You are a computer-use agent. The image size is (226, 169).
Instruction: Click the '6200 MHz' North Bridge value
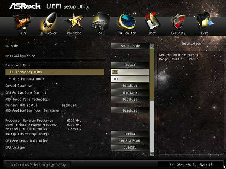pyautogui.click(x=74, y=125)
